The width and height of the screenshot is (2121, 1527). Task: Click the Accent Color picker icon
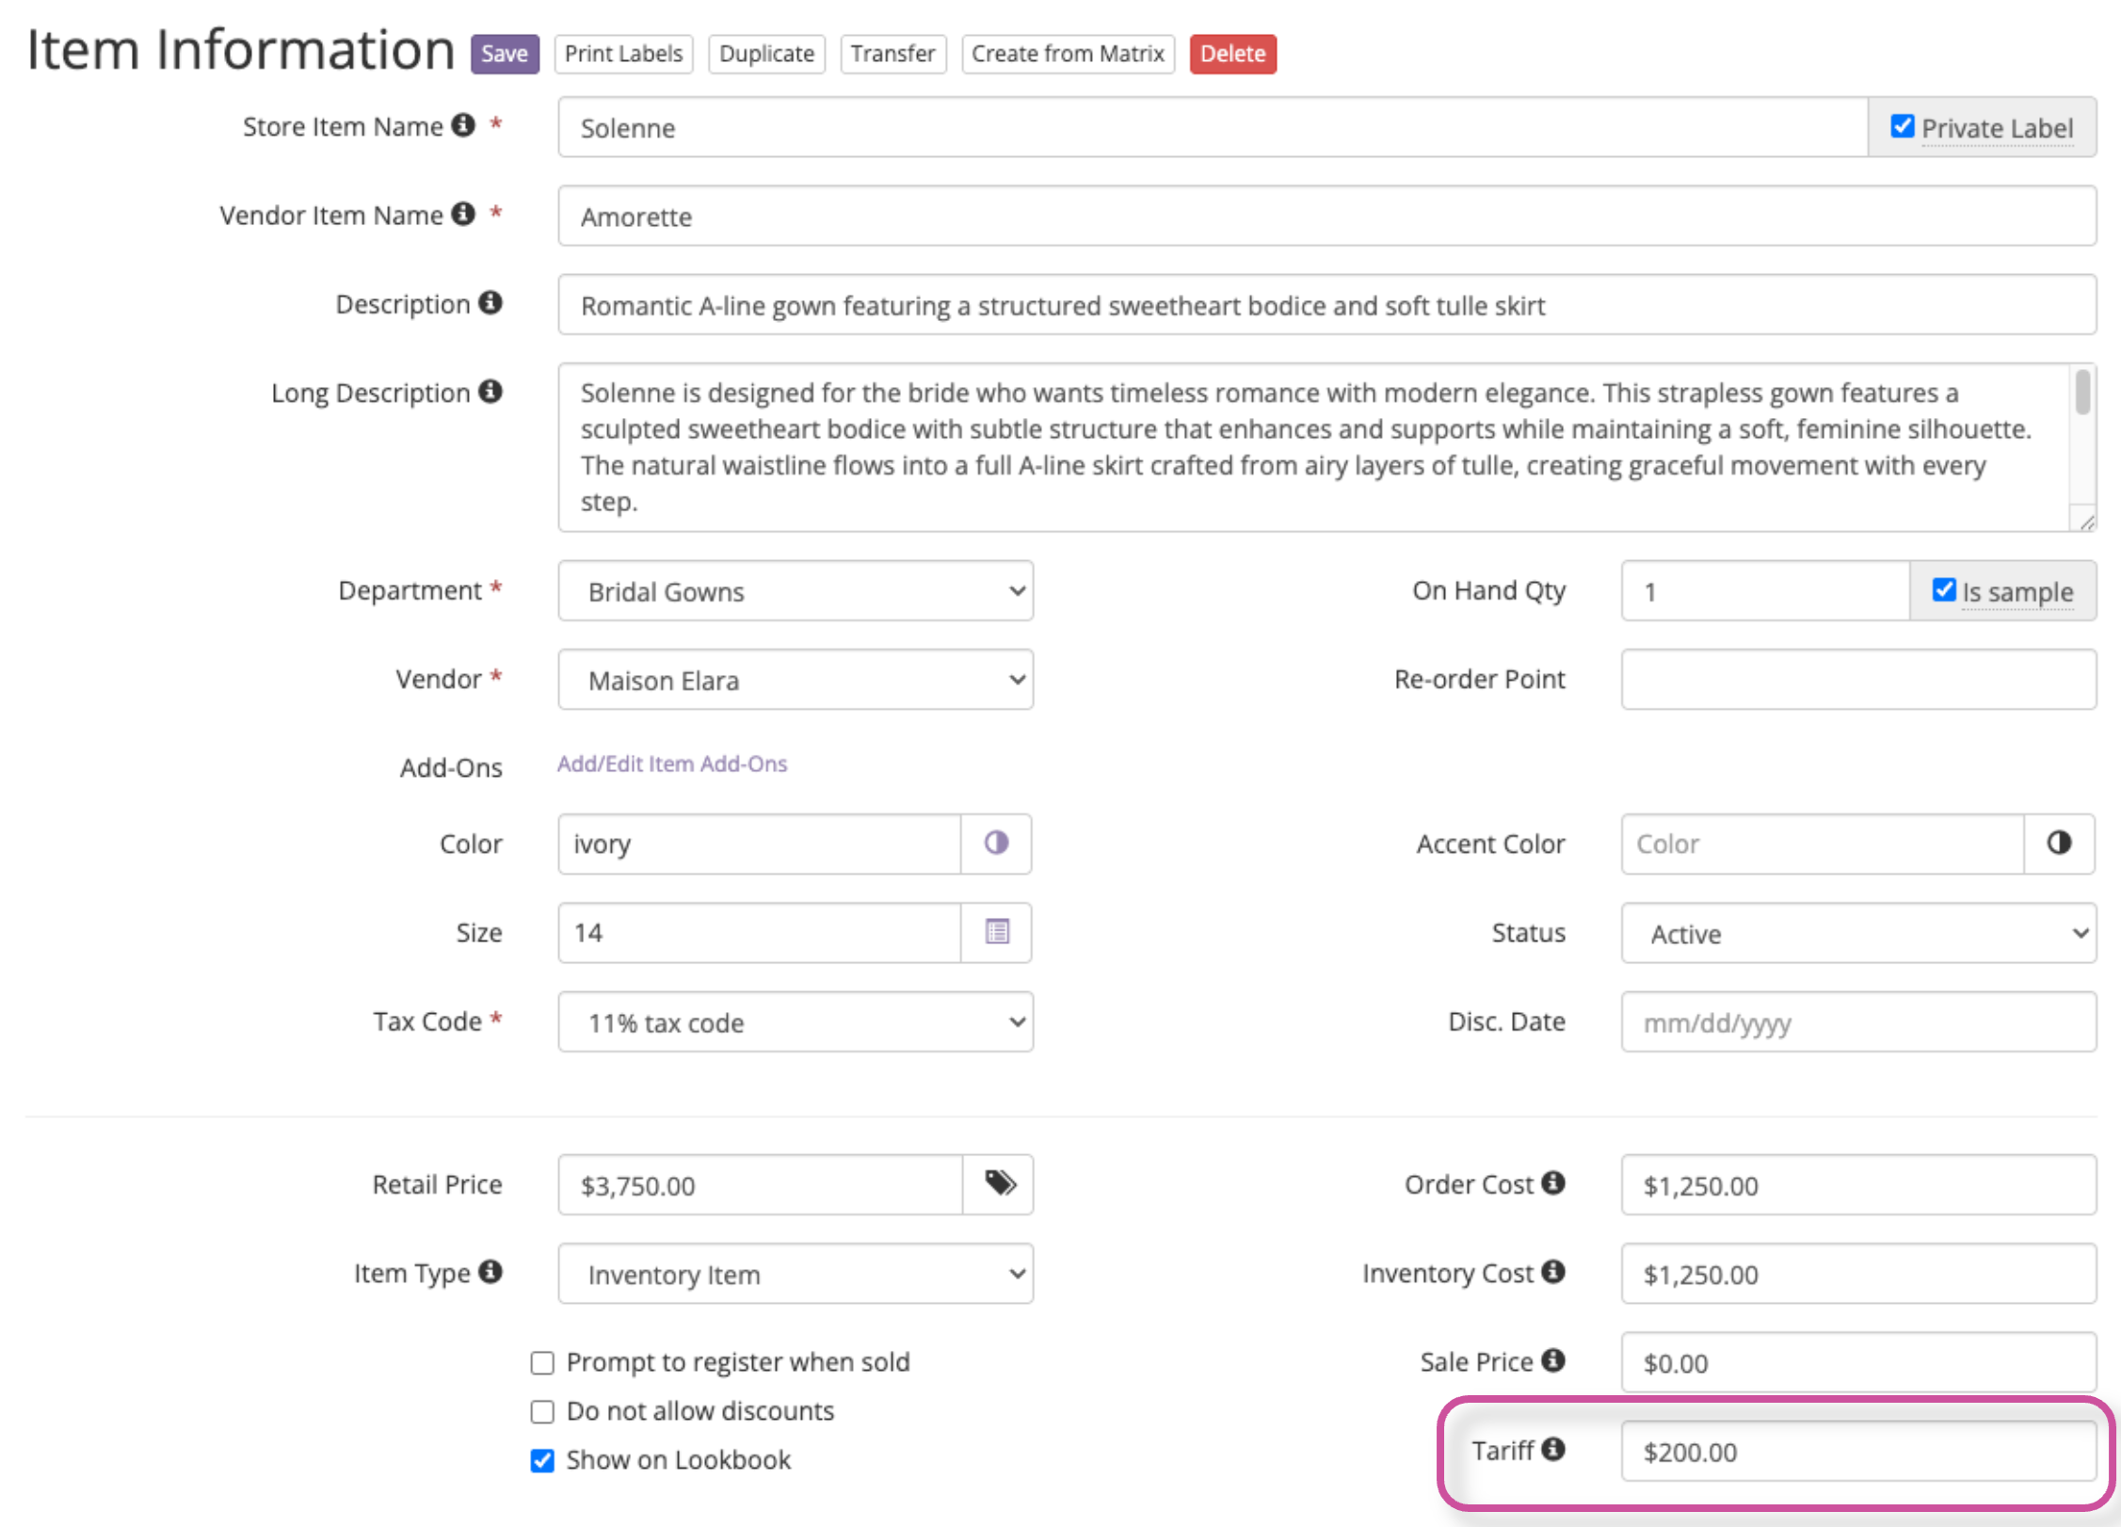[x=2058, y=843]
